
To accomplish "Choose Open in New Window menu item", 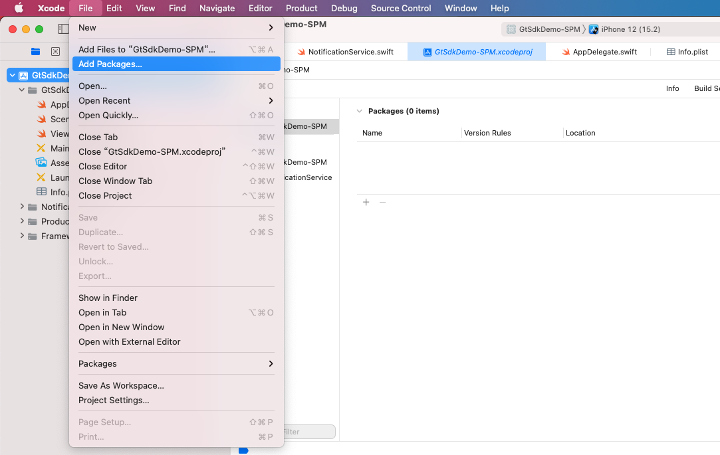I will point(176,327).
